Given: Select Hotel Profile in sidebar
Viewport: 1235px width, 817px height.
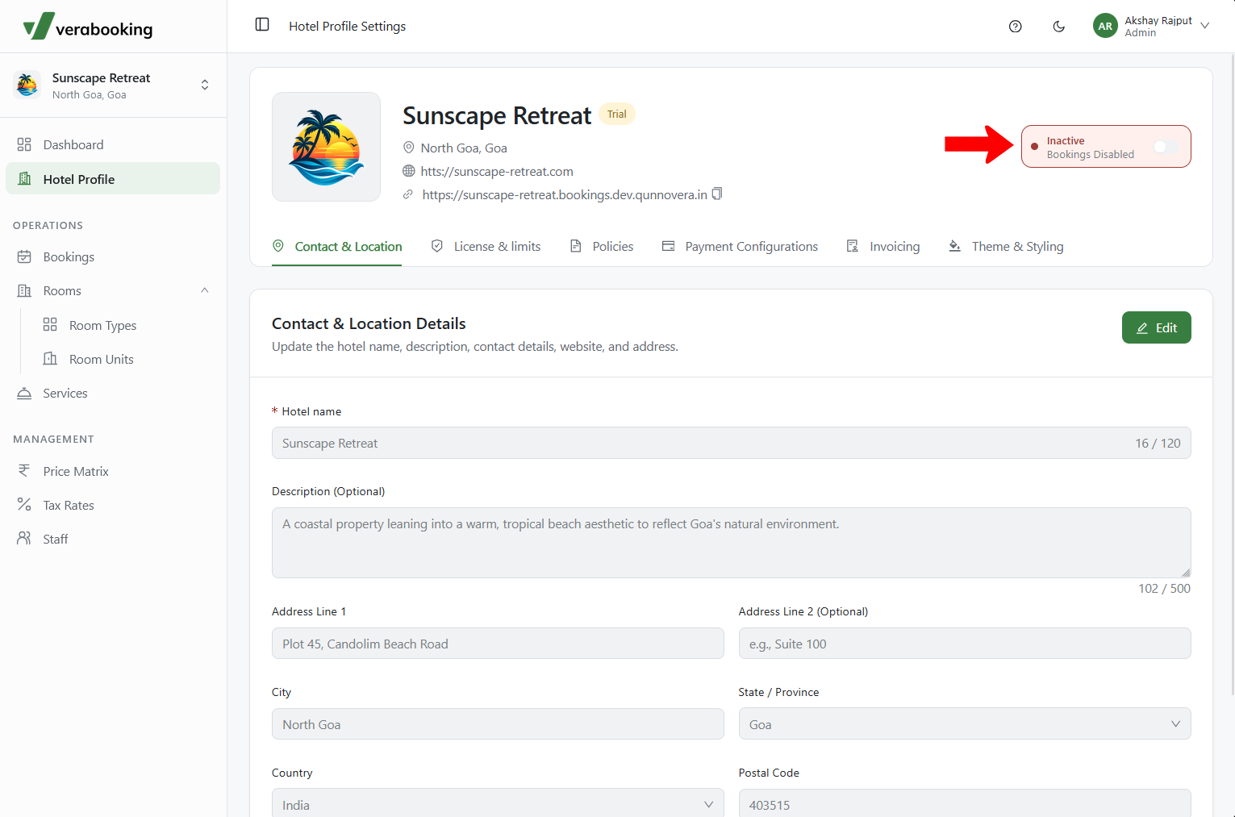Looking at the screenshot, I should (113, 178).
